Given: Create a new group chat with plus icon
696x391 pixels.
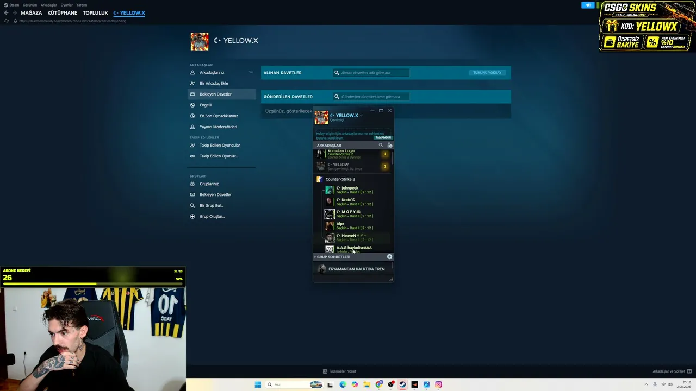Looking at the screenshot, I should [x=389, y=256].
